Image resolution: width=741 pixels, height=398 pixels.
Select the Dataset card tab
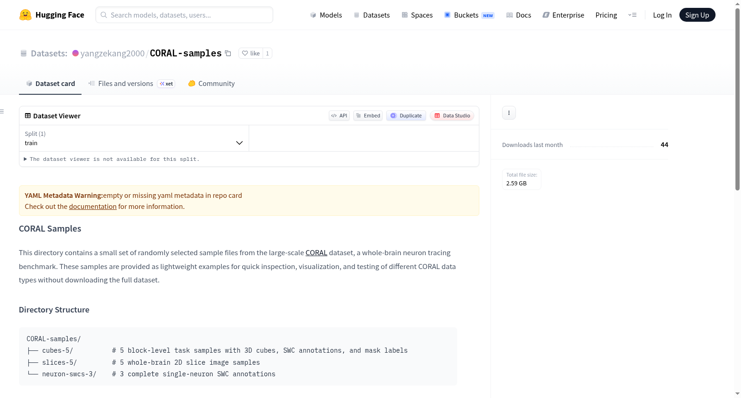pyautogui.click(x=50, y=84)
